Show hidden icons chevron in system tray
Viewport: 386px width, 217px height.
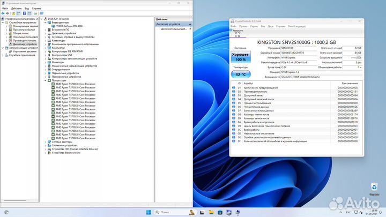pyautogui.click(x=341, y=212)
